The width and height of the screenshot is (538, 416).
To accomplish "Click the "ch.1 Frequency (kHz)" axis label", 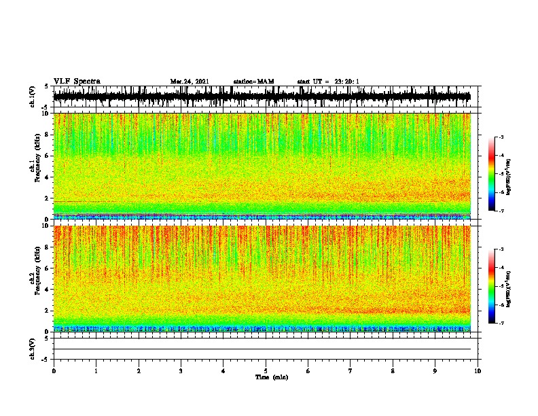I will pos(35,158).
